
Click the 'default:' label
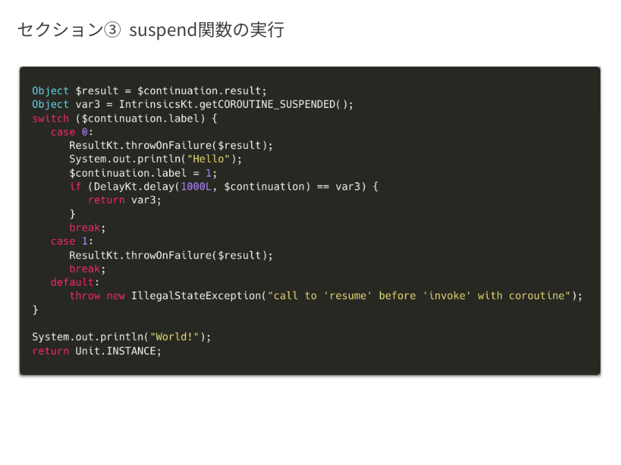pos(75,283)
